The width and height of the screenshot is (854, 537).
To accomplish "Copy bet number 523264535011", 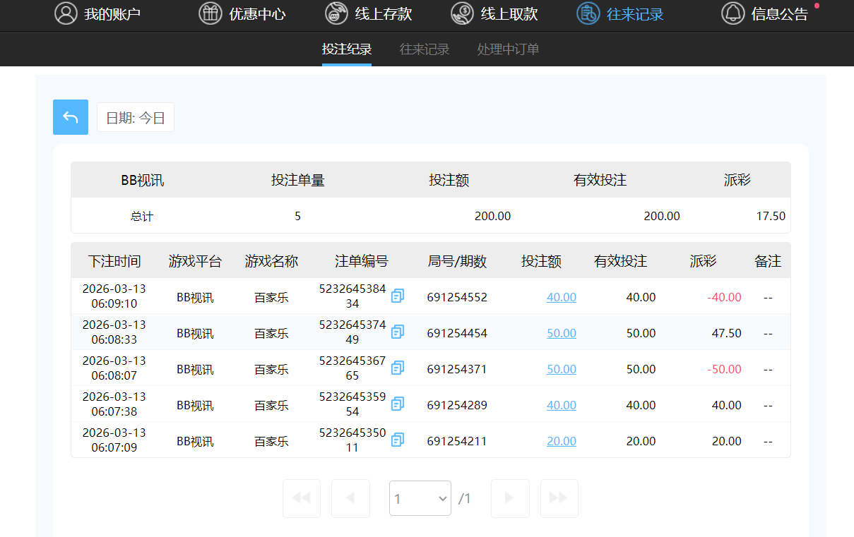I will click(x=396, y=440).
